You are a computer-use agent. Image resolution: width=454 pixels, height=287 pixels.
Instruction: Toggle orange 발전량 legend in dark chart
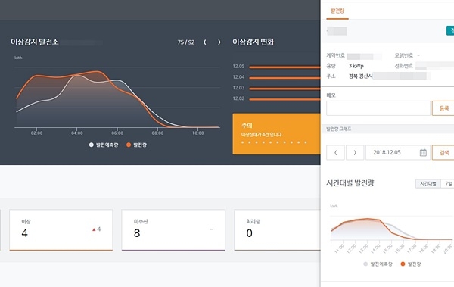137,145
